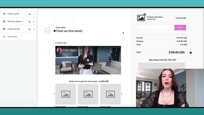The image size is (204, 115).
Task: Click the 'Thank you (first name)!' heading
Action: (69, 31)
